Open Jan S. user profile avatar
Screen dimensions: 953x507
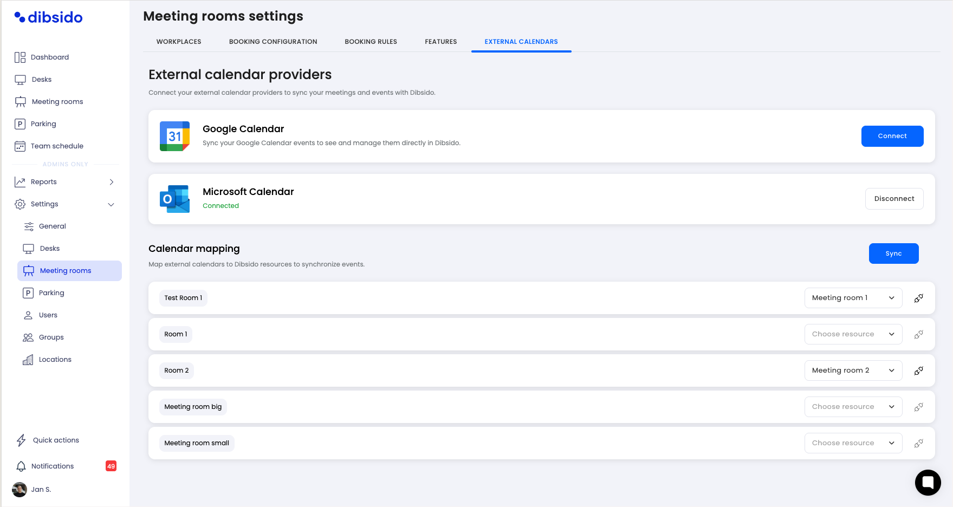point(20,490)
